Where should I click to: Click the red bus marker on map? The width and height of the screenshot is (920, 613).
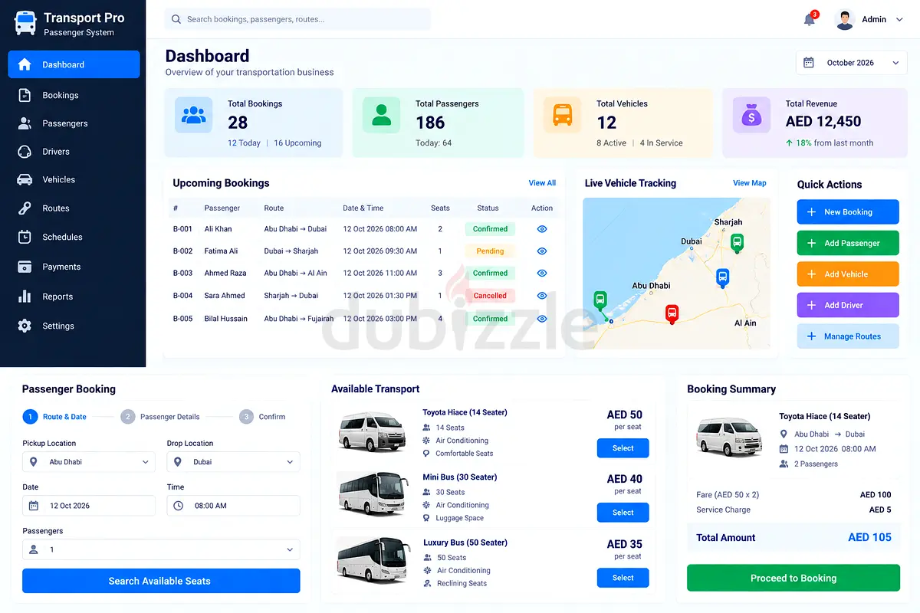[672, 313]
